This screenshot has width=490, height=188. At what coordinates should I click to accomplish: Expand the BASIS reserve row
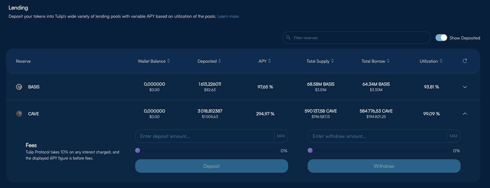pos(465,87)
